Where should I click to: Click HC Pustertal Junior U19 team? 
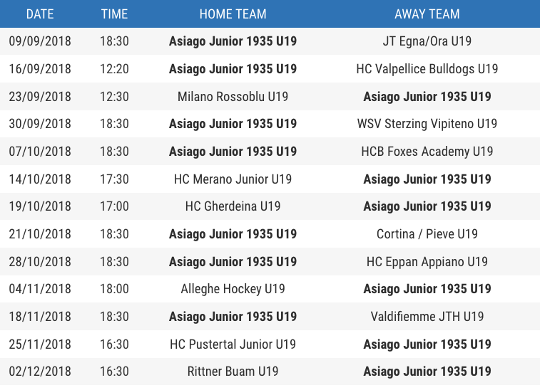pos(233,344)
